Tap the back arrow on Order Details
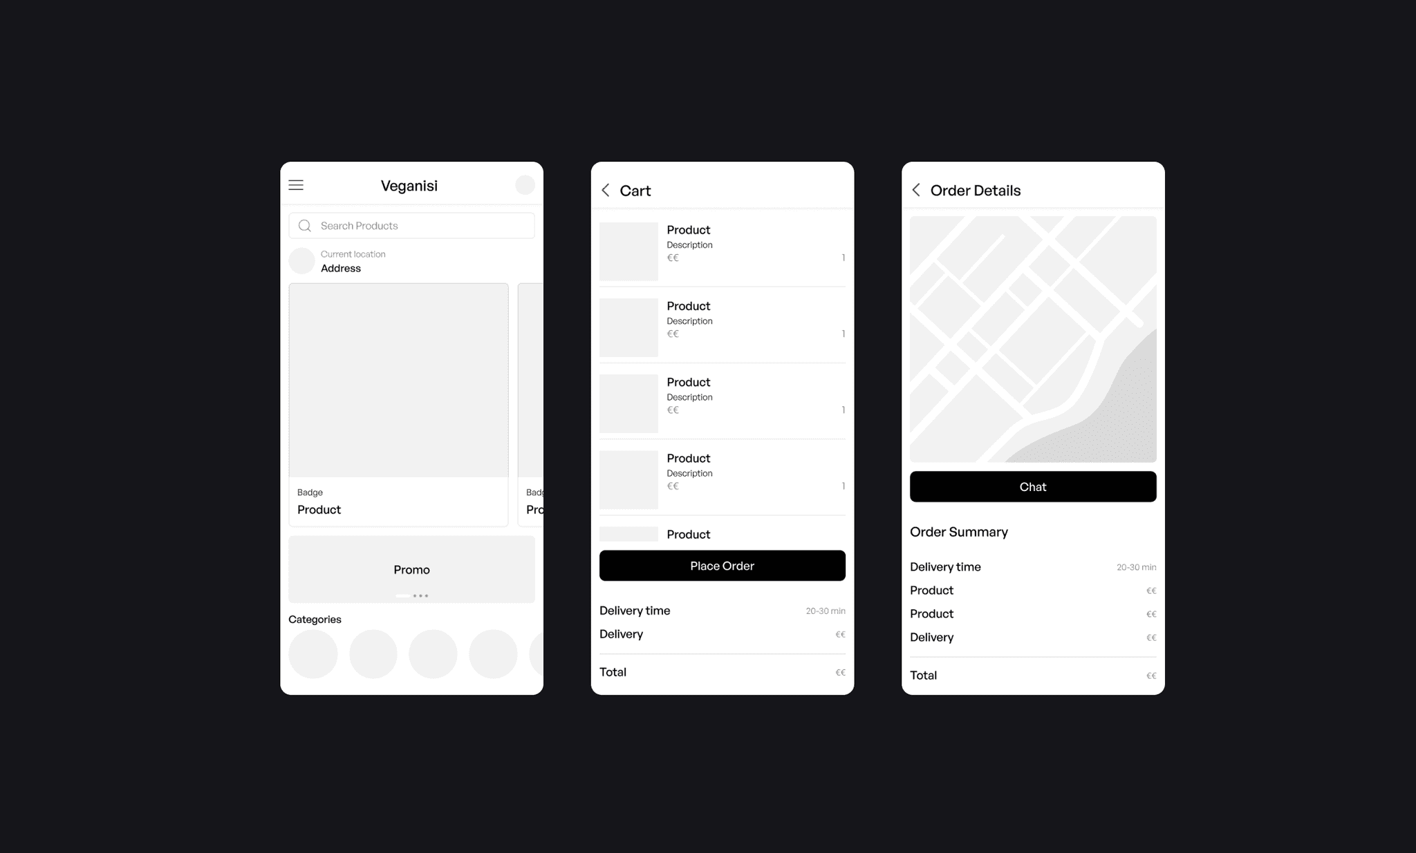Image resolution: width=1416 pixels, height=853 pixels. pyautogui.click(x=915, y=190)
